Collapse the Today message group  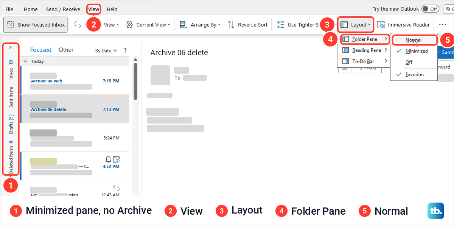point(26,61)
